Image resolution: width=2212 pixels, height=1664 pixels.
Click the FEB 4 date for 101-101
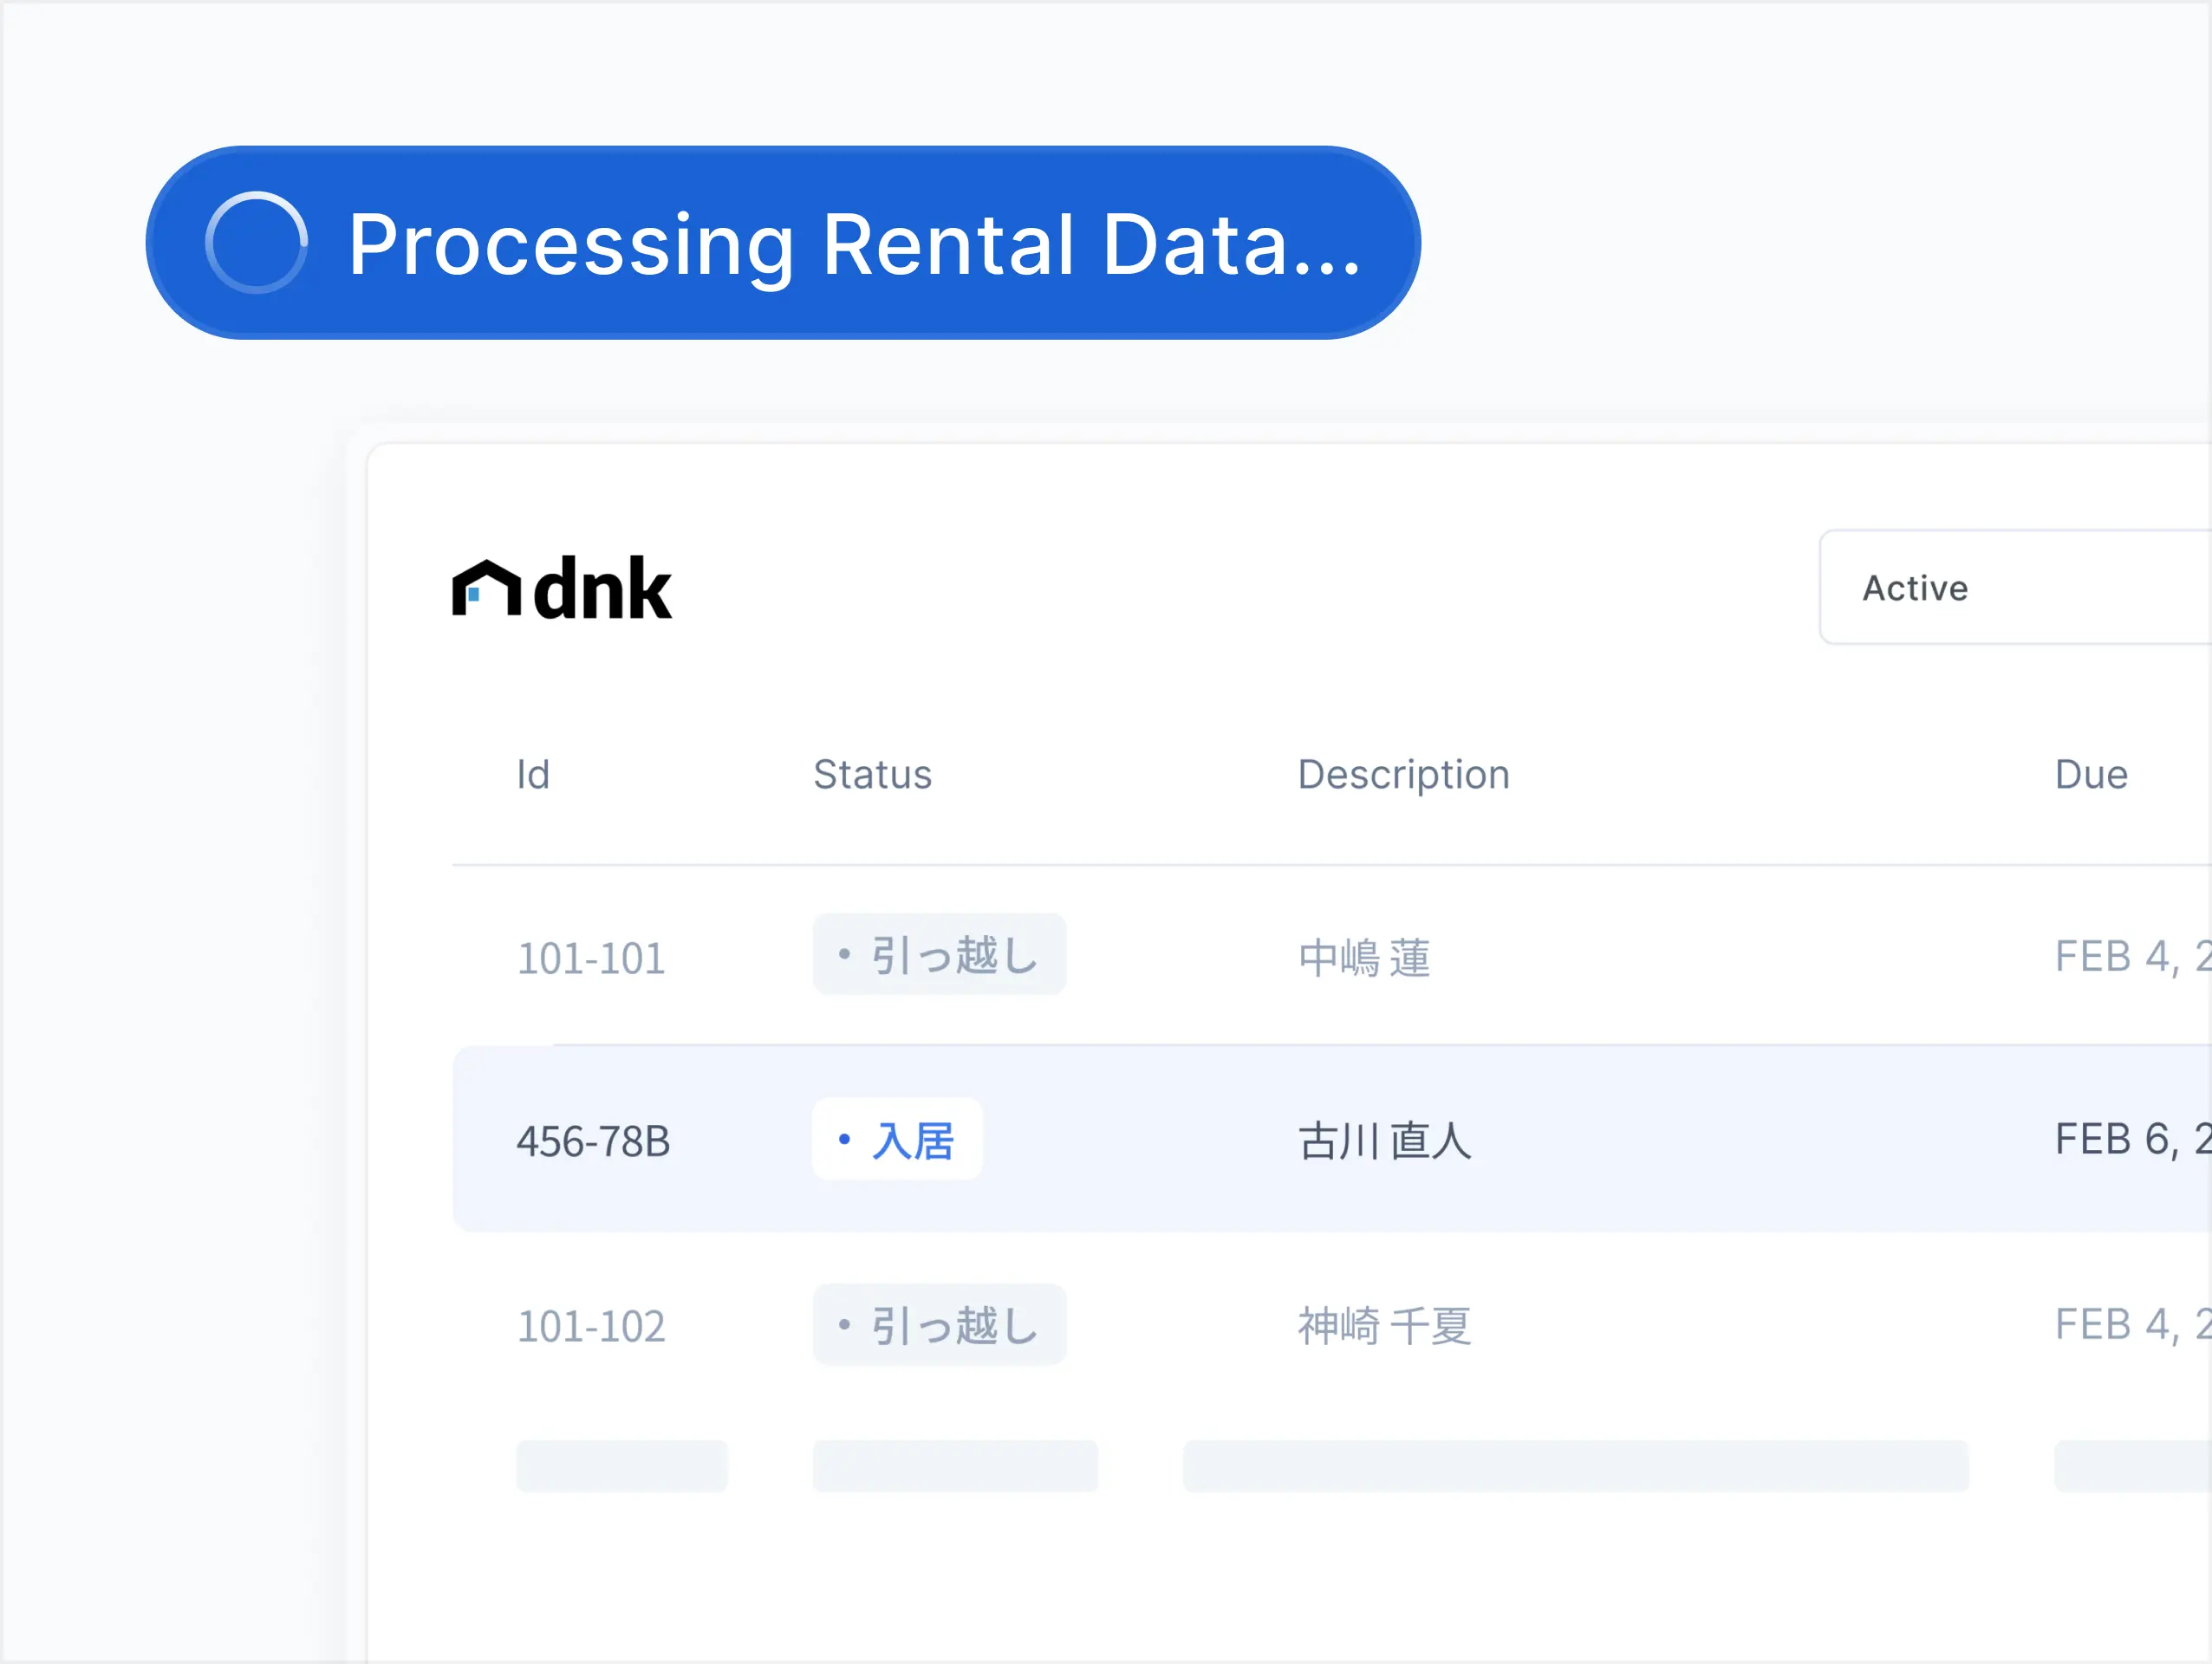tap(2128, 956)
